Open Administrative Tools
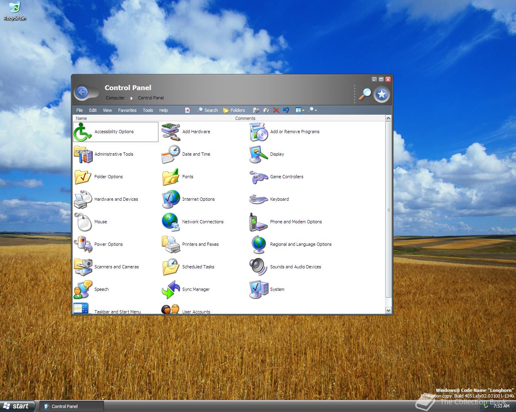 104,154
